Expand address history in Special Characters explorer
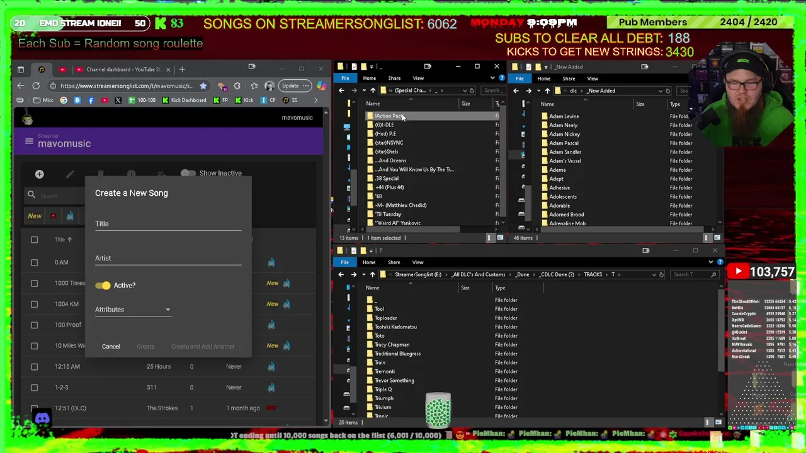Screen dimensions: 806x453 click(x=465, y=91)
